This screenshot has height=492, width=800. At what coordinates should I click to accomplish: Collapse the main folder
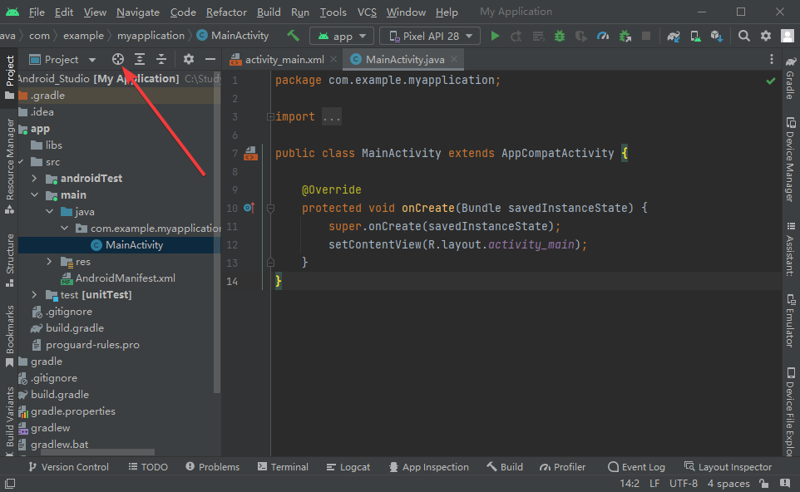tap(34, 194)
